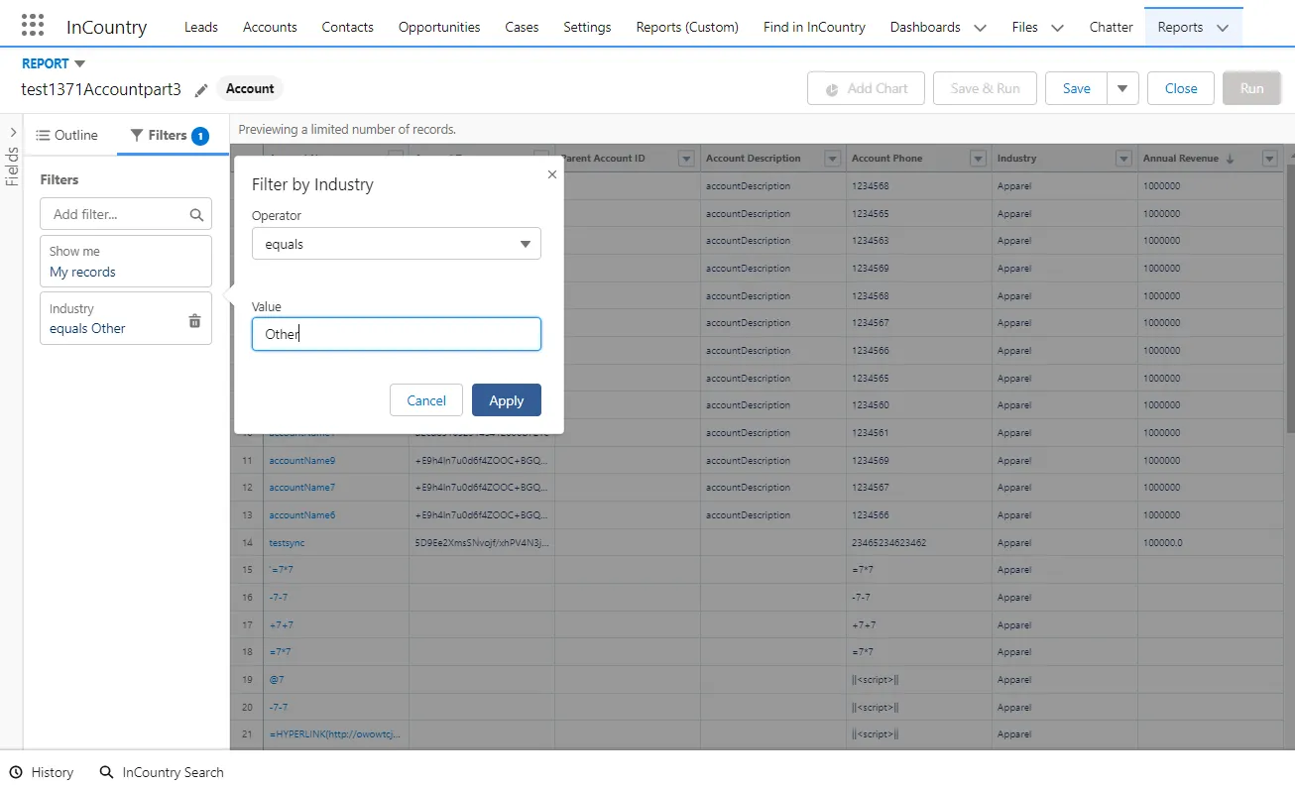
Task: Expand the Dashboards nav dropdown chevron
Action: pos(980,28)
